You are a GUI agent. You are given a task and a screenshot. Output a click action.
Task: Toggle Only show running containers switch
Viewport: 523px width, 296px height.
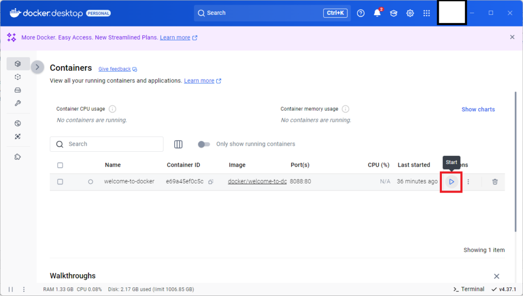[x=204, y=144]
